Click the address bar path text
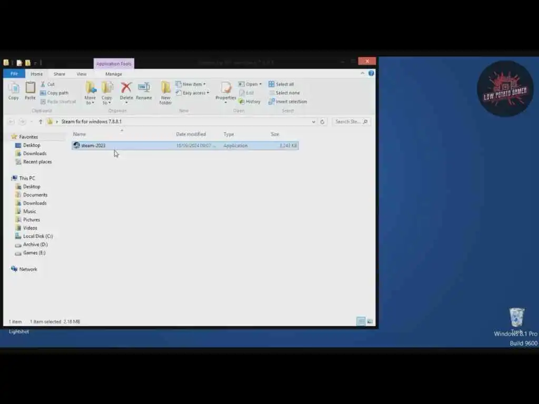539x404 pixels. [x=92, y=122]
